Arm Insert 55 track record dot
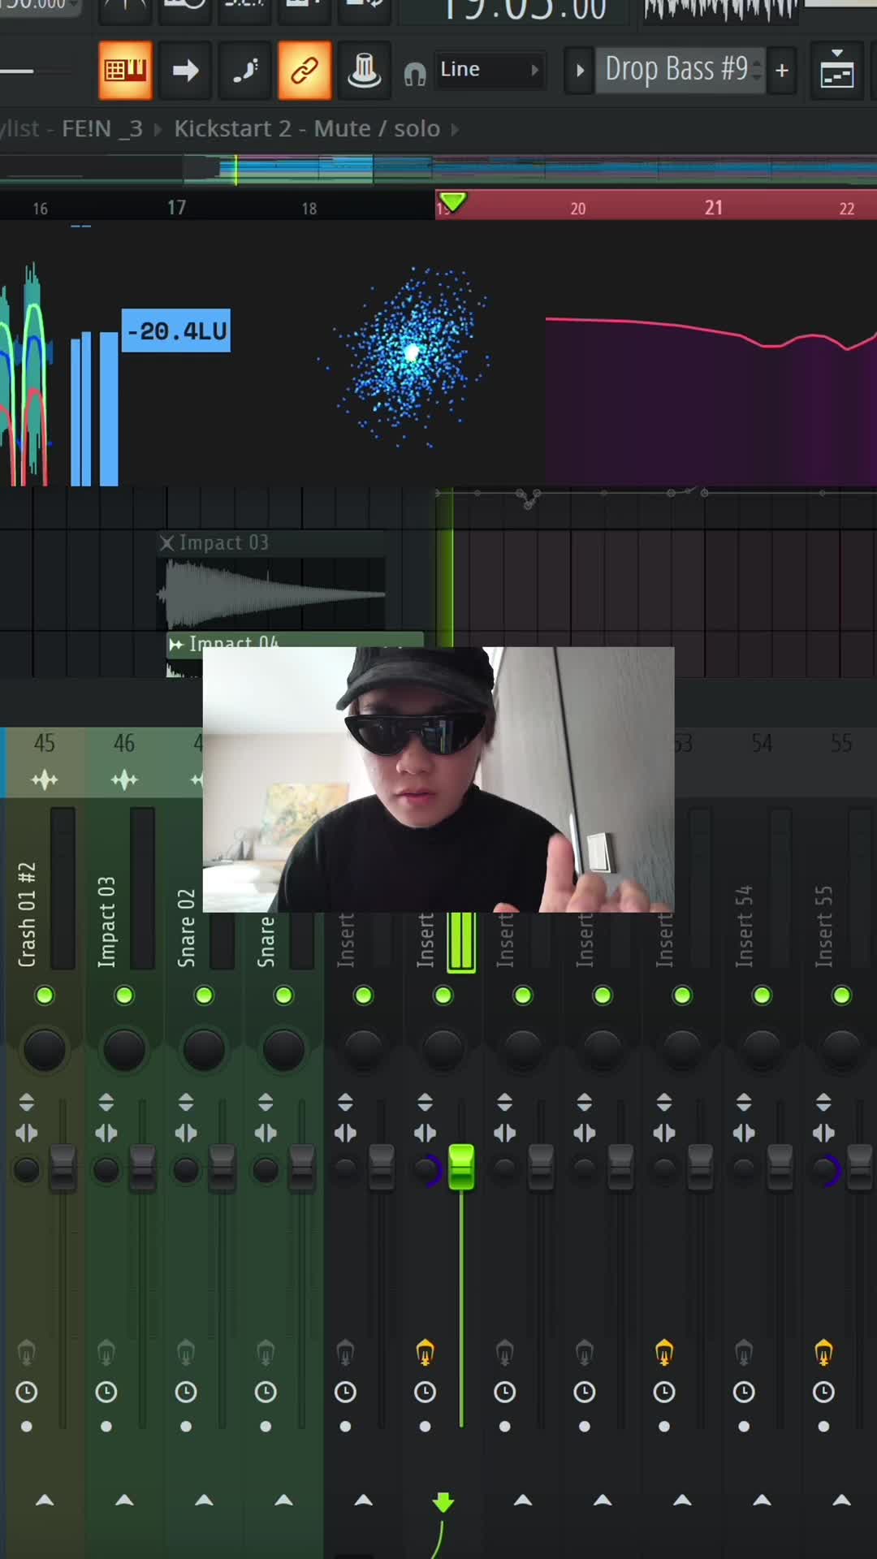 823,1427
